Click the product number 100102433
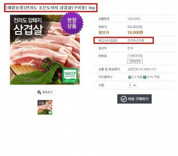Viewport: 178px width, 156px height. click(134, 19)
